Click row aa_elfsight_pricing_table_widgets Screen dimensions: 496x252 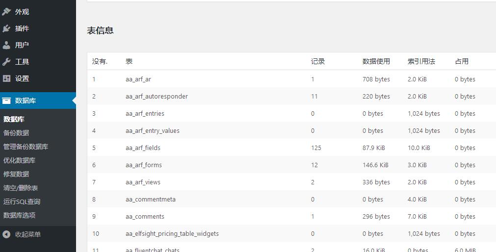291,234
